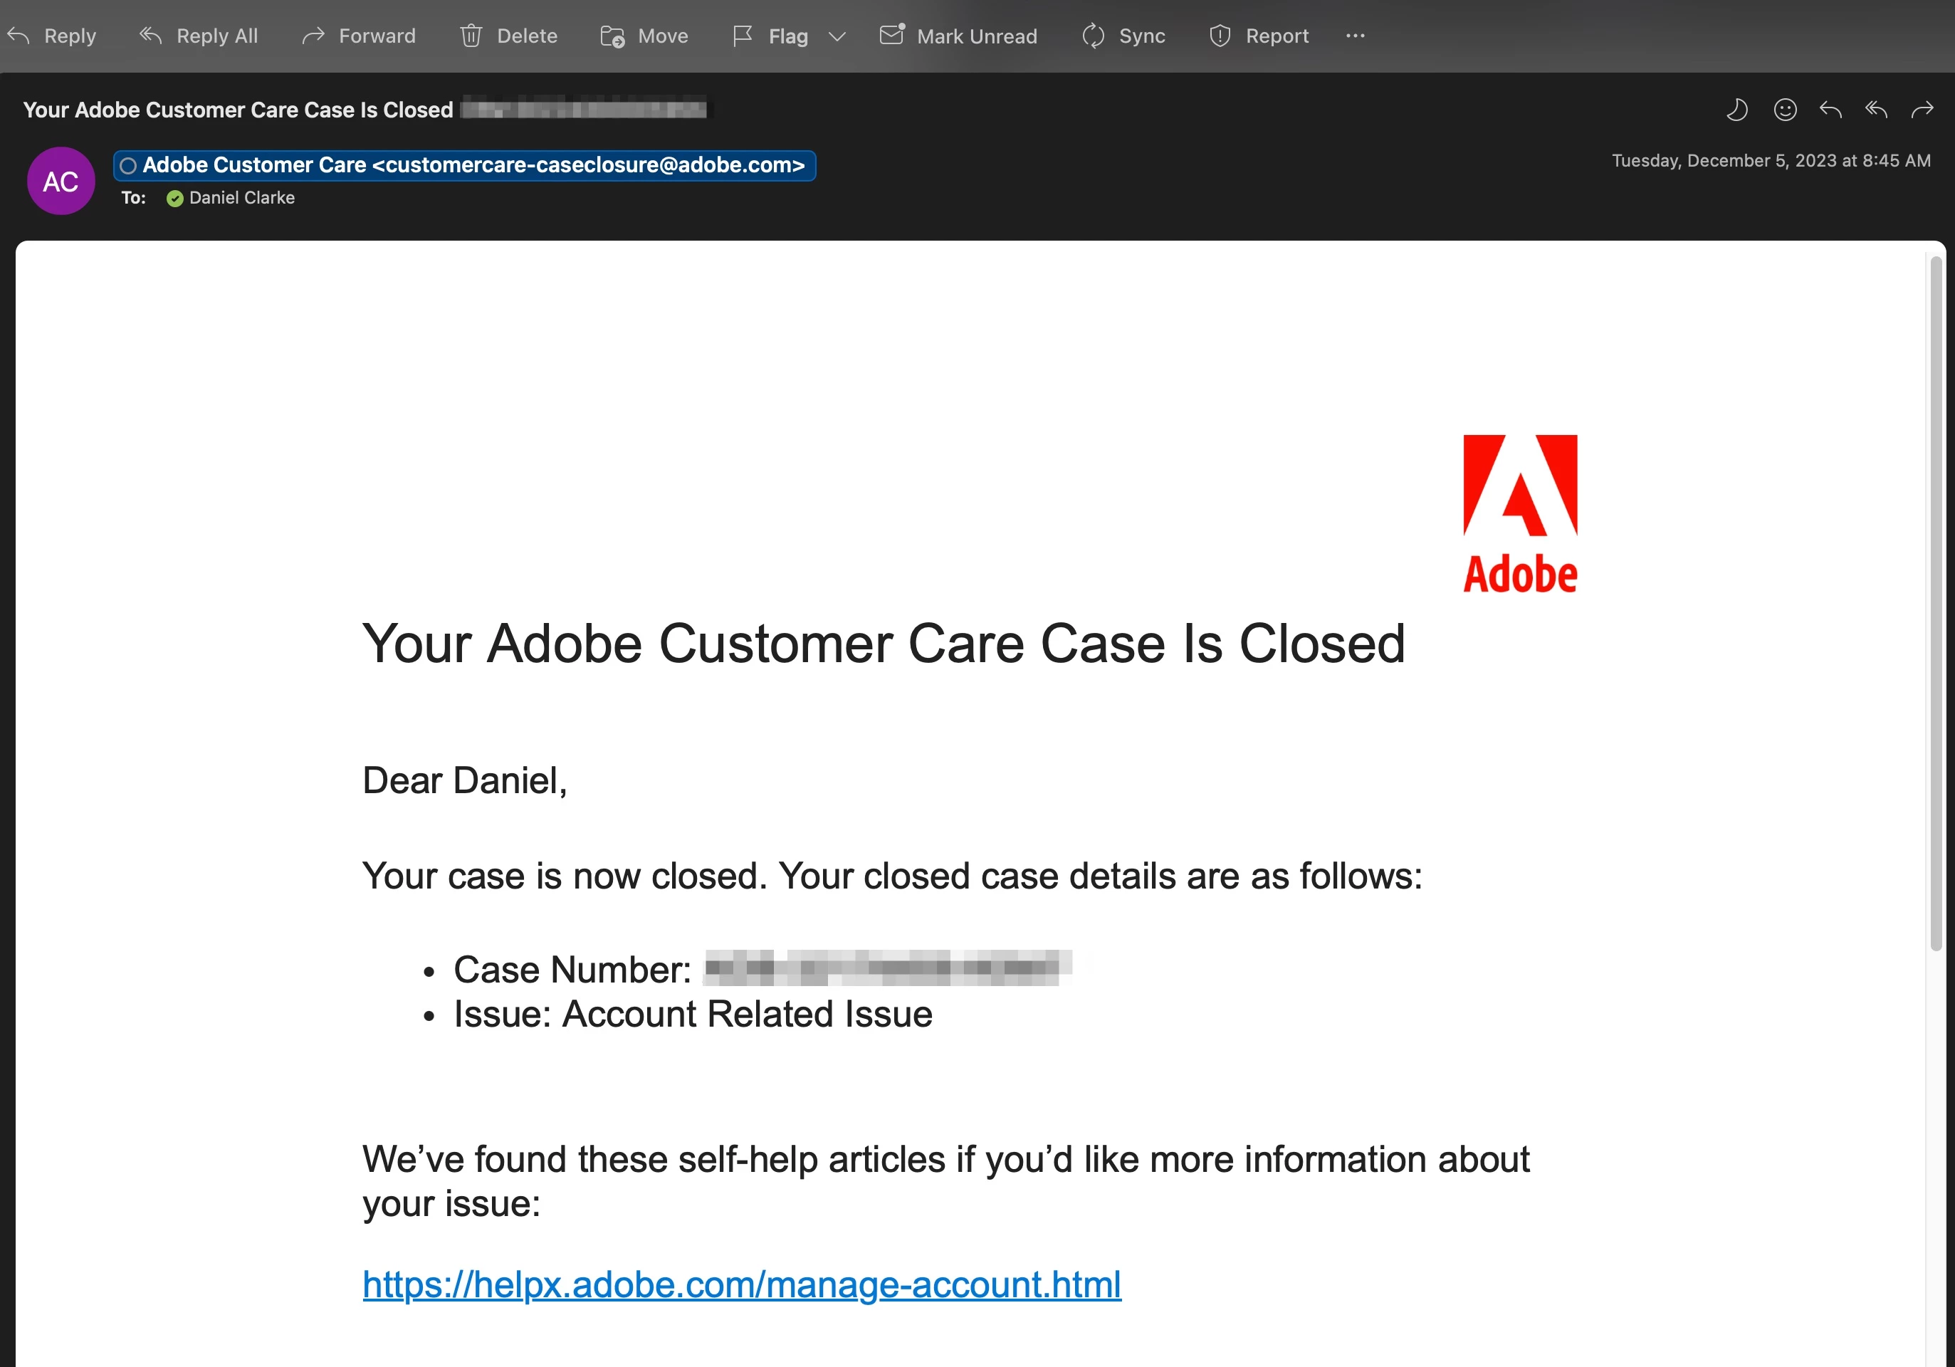Click the small reply-all arrow in the header
This screenshot has height=1367, width=1955.
click(1877, 110)
